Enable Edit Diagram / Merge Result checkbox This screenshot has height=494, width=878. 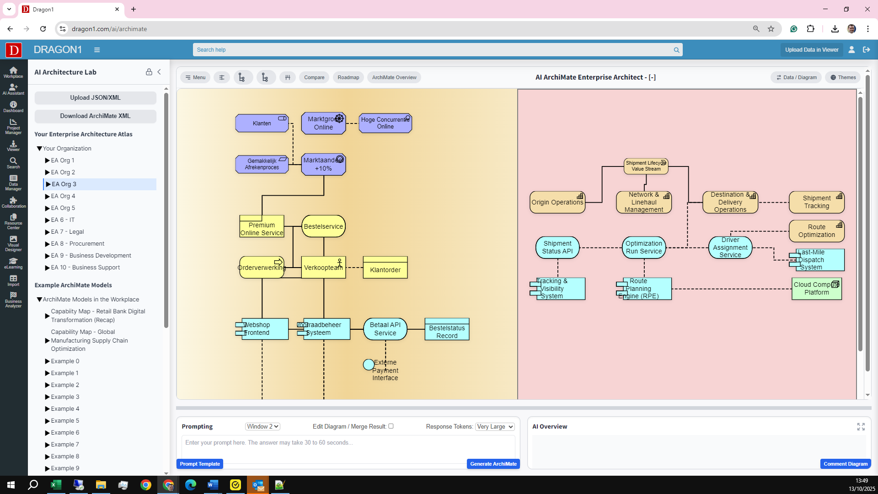pos(391,426)
